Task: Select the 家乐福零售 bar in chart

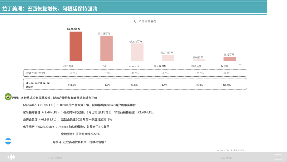Action: tap(168, 58)
